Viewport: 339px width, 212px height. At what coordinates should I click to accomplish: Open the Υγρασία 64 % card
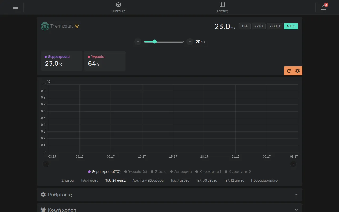point(105,61)
